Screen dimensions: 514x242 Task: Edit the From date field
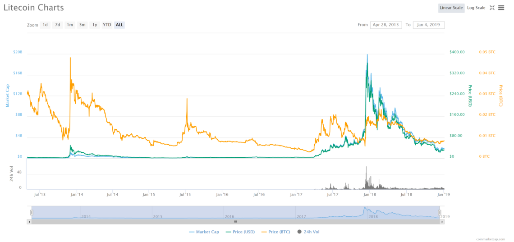386,25
